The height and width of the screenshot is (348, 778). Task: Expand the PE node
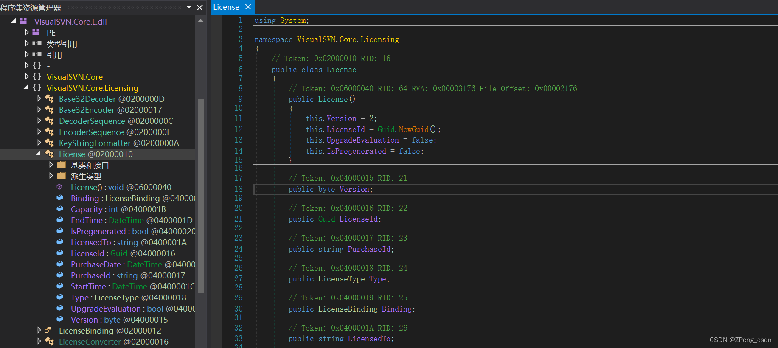27,32
